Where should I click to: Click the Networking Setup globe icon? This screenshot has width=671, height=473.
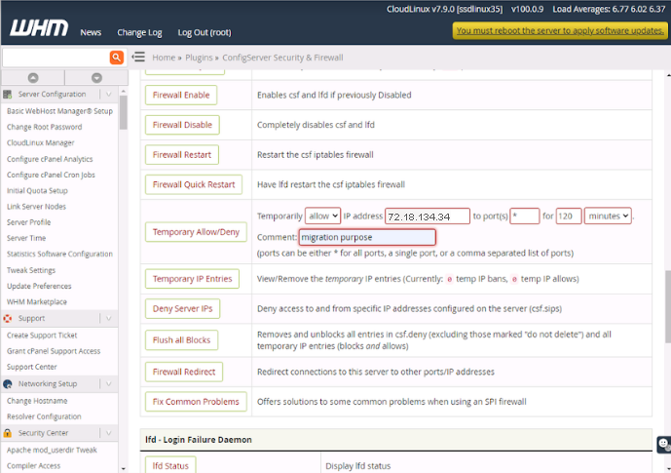(x=7, y=384)
